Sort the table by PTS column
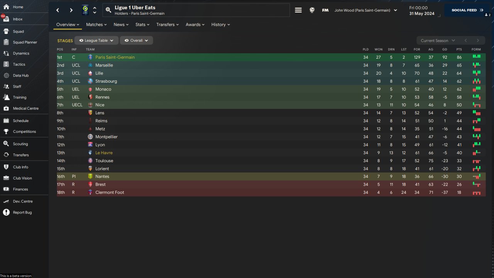Viewport: 494px width, 278px height. [x=459, y=49]
